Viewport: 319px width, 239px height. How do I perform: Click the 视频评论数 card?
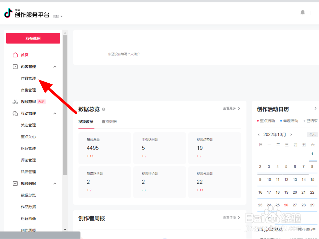[x=159, y=182]
